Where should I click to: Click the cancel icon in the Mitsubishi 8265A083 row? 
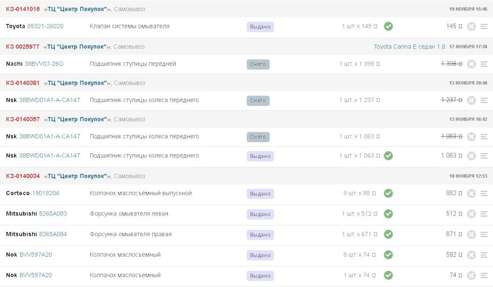471,214
